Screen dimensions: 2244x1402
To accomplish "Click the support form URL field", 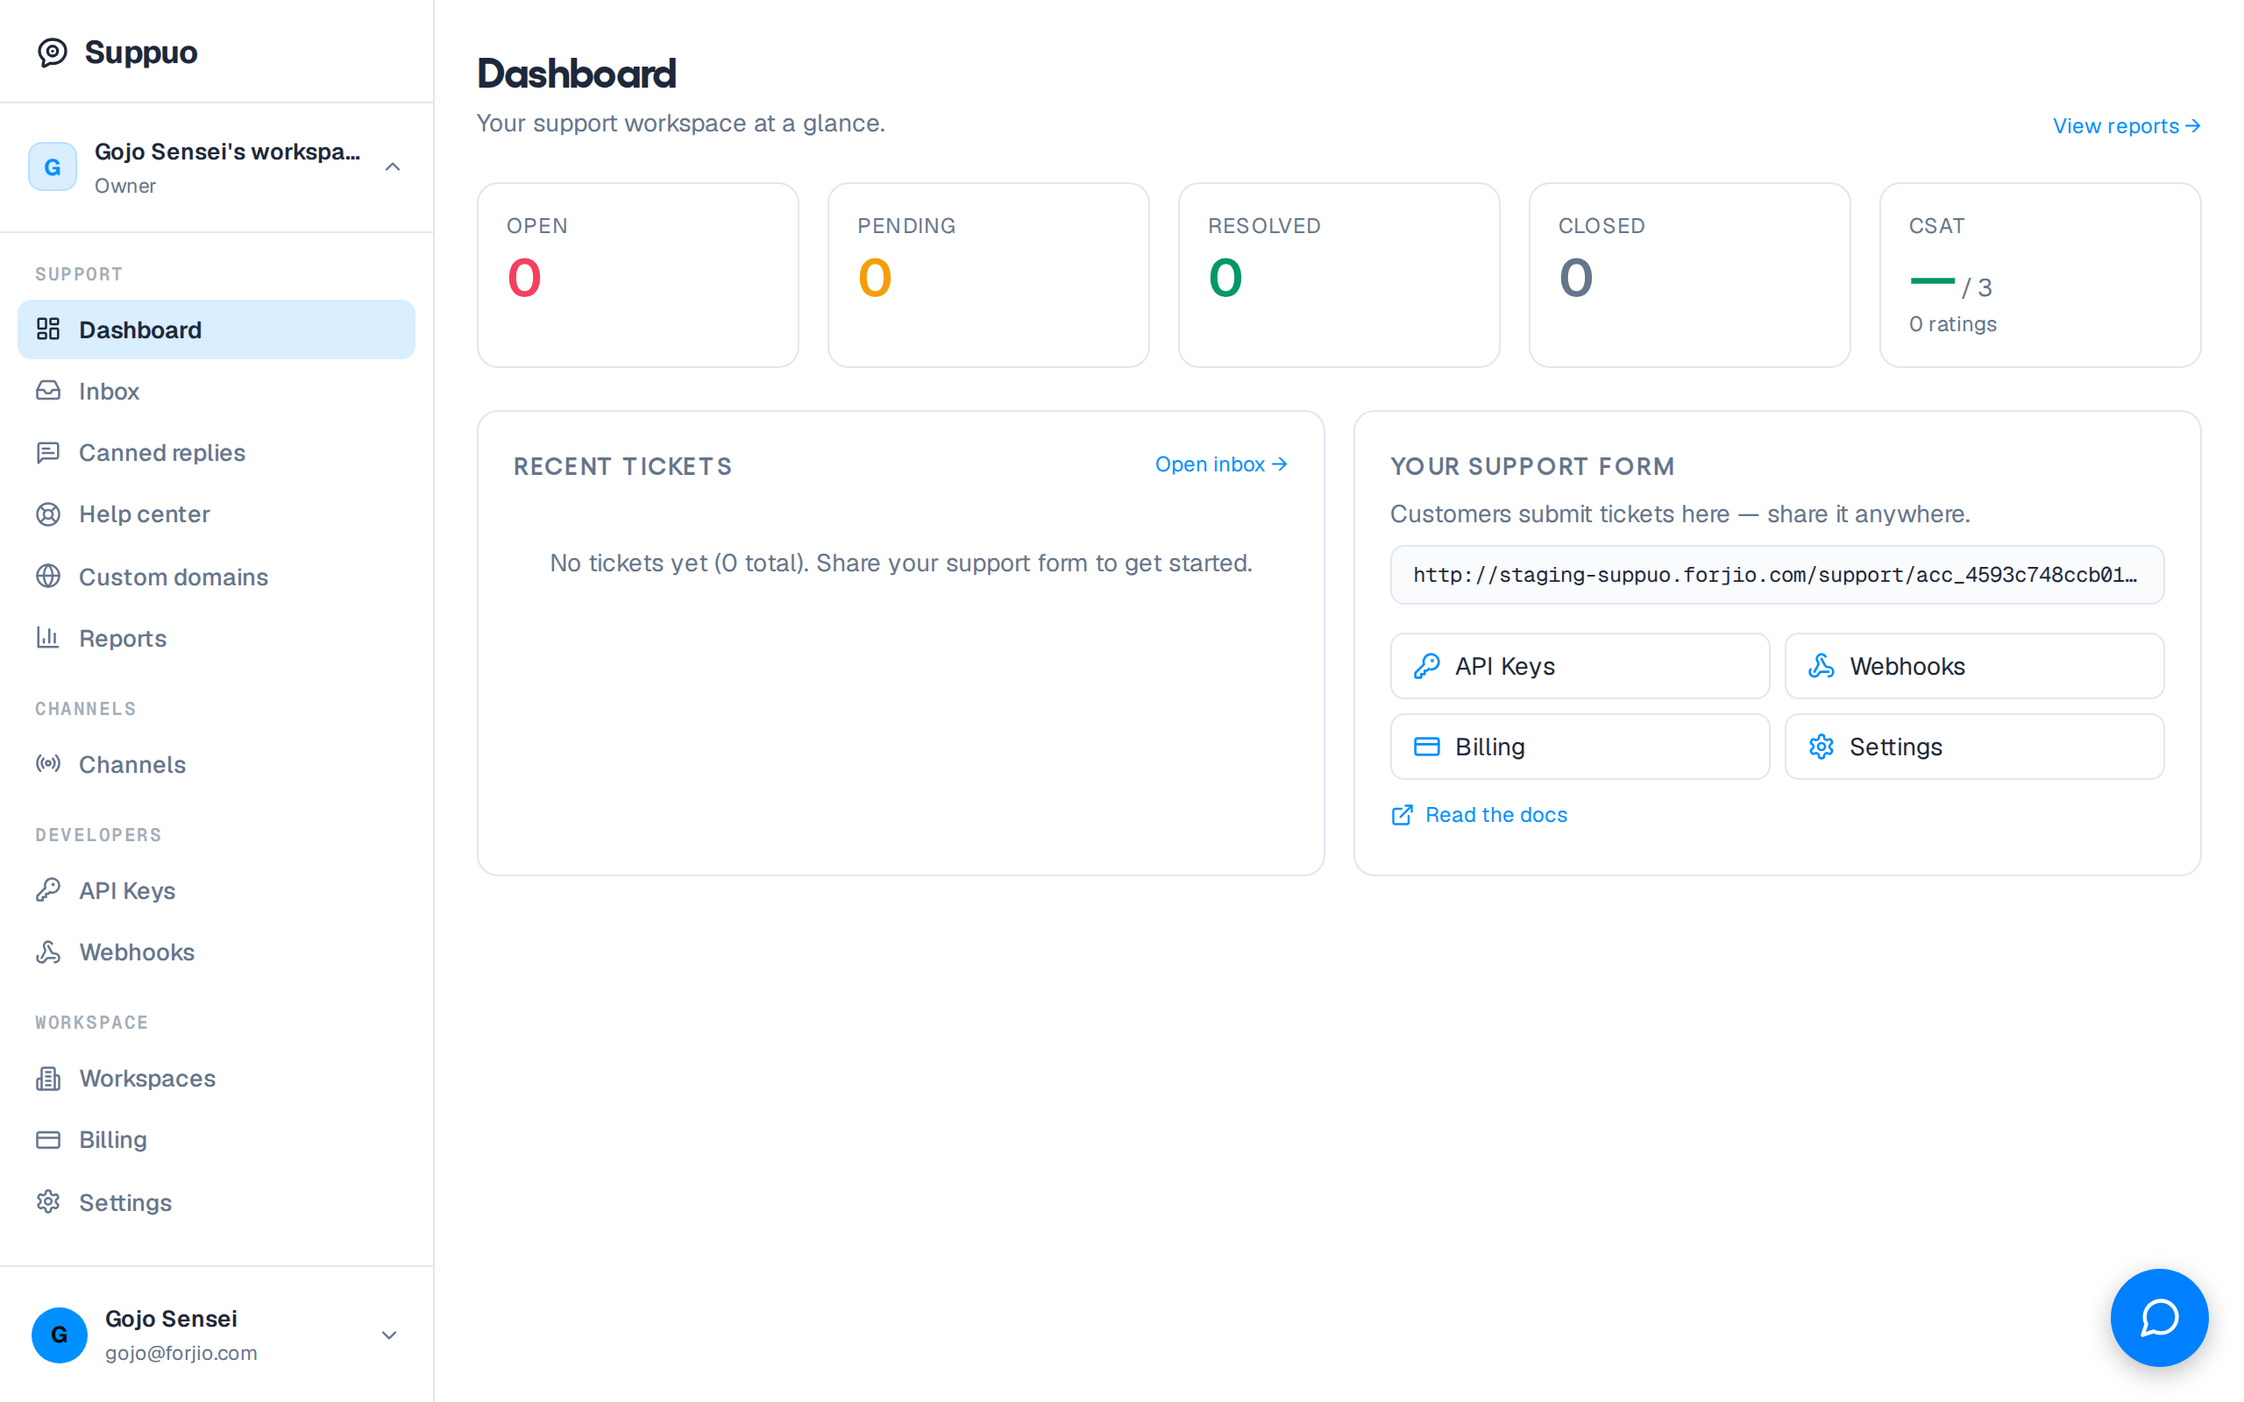I will [x=1777, y=575].
